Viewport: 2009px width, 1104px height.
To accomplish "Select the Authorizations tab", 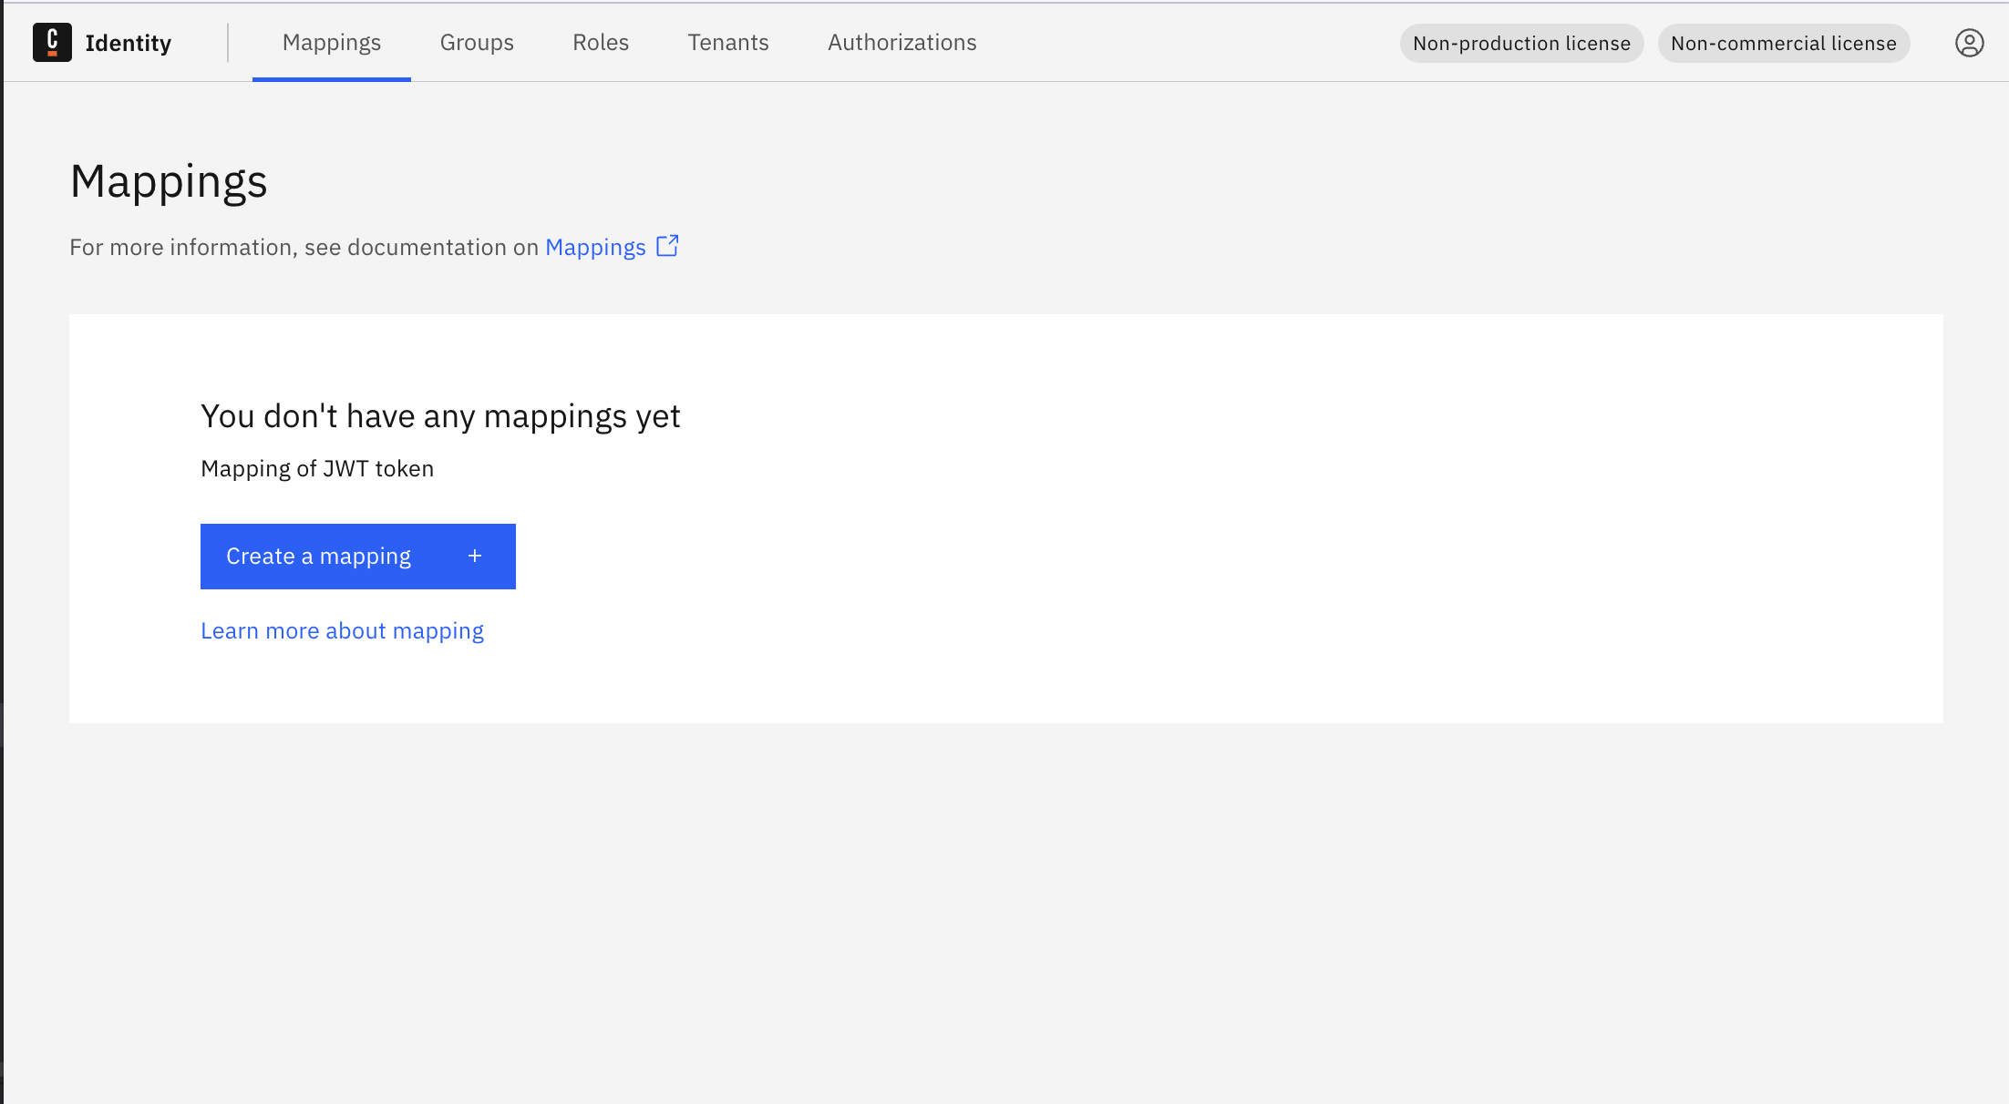I will [901, 42].
